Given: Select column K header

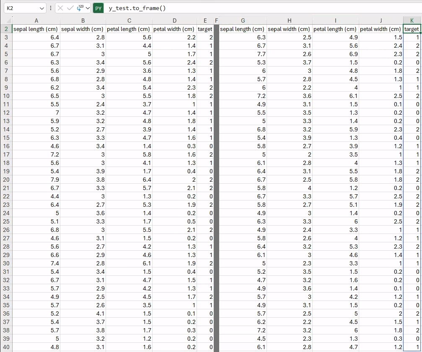Looking at the screenshot, I should tap(412, 21).
